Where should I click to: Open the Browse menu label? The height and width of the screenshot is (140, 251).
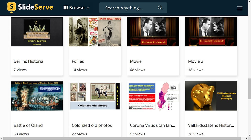click(x=77, y=8)
